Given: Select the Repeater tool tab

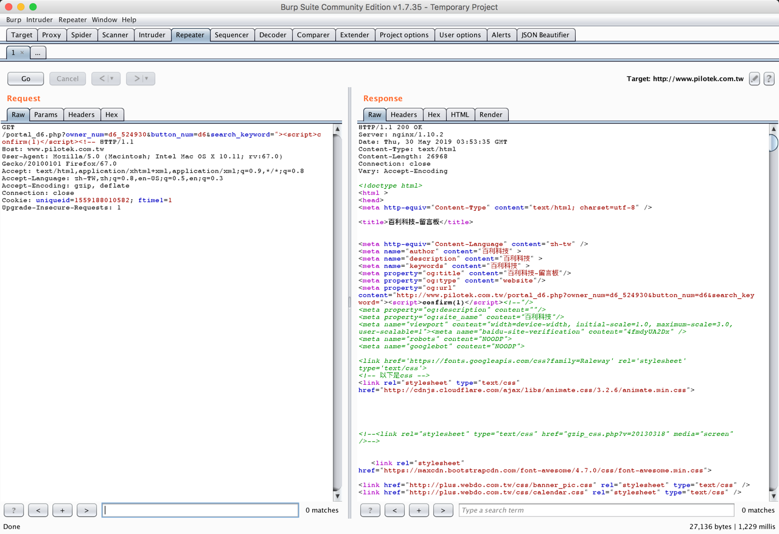Looking at the screenshot, I should (x=190, y=35).
